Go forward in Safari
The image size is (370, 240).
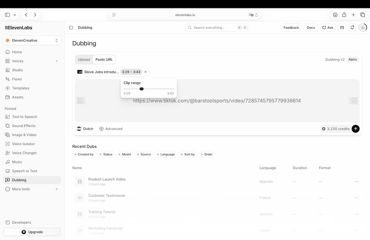35,15
